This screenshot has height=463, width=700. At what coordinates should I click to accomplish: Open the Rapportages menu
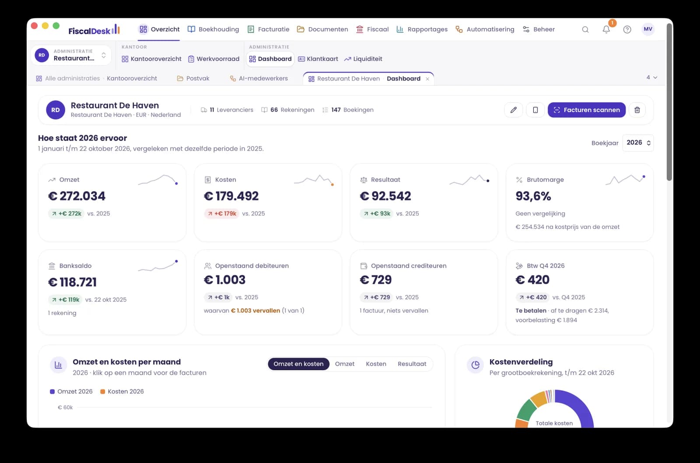(x=422, y=29)
